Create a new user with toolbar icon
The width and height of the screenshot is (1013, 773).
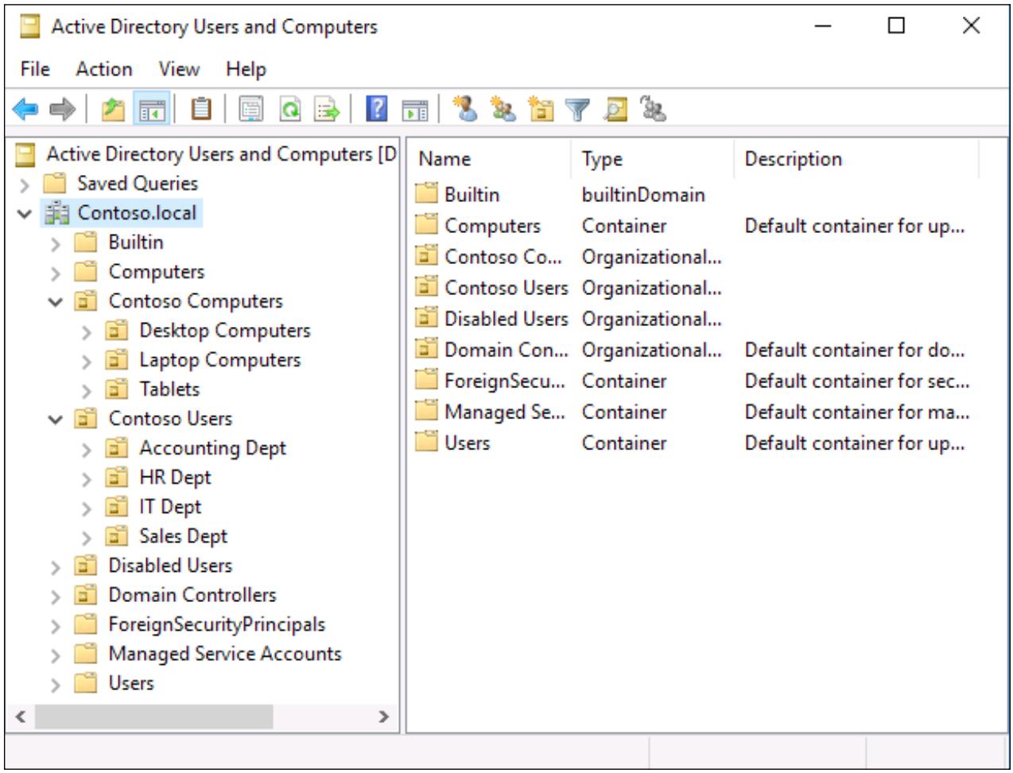pos(464,109)
